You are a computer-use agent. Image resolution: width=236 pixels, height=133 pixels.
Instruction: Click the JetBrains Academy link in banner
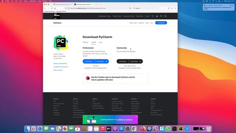click(125, 120)
